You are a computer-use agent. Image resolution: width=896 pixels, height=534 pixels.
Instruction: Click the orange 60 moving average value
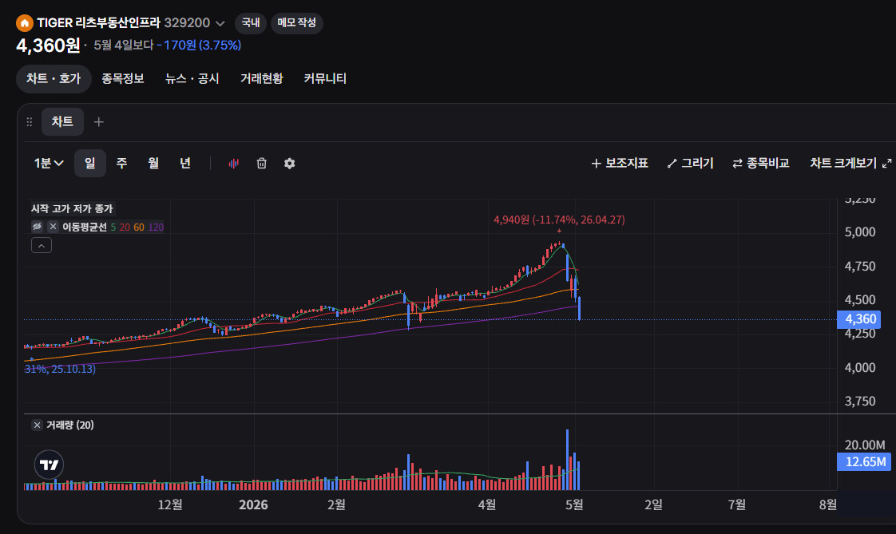pyautogui.click(x=139, y=227)
